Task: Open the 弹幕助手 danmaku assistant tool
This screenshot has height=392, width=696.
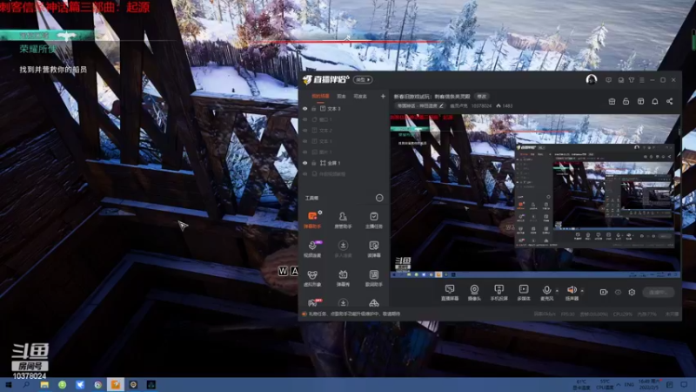Action: (312, 220)
